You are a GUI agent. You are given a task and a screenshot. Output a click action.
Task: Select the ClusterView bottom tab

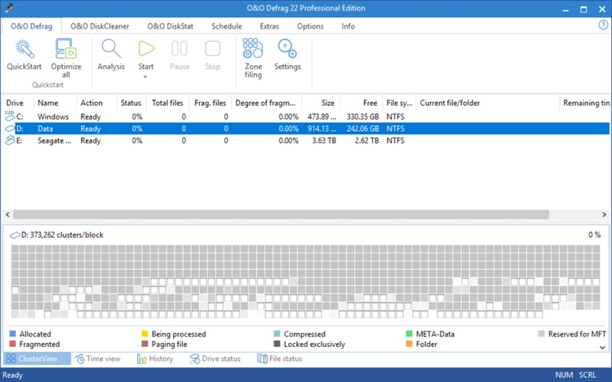(37, 358)
